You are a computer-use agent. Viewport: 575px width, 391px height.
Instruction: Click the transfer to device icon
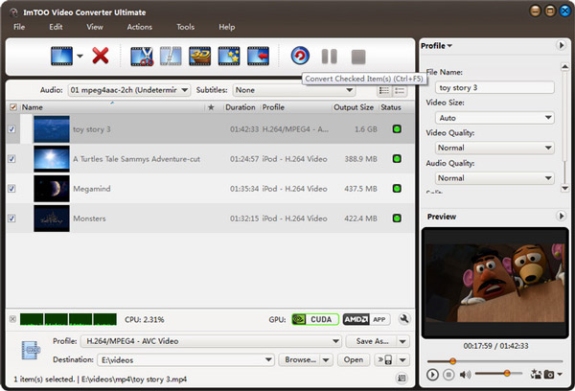385,359
